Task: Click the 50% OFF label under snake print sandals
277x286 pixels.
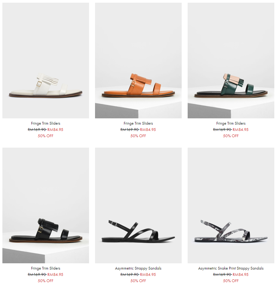Action: pos(231,281)
